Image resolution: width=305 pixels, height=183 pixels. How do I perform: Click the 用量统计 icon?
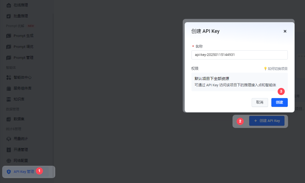[9, 139]
